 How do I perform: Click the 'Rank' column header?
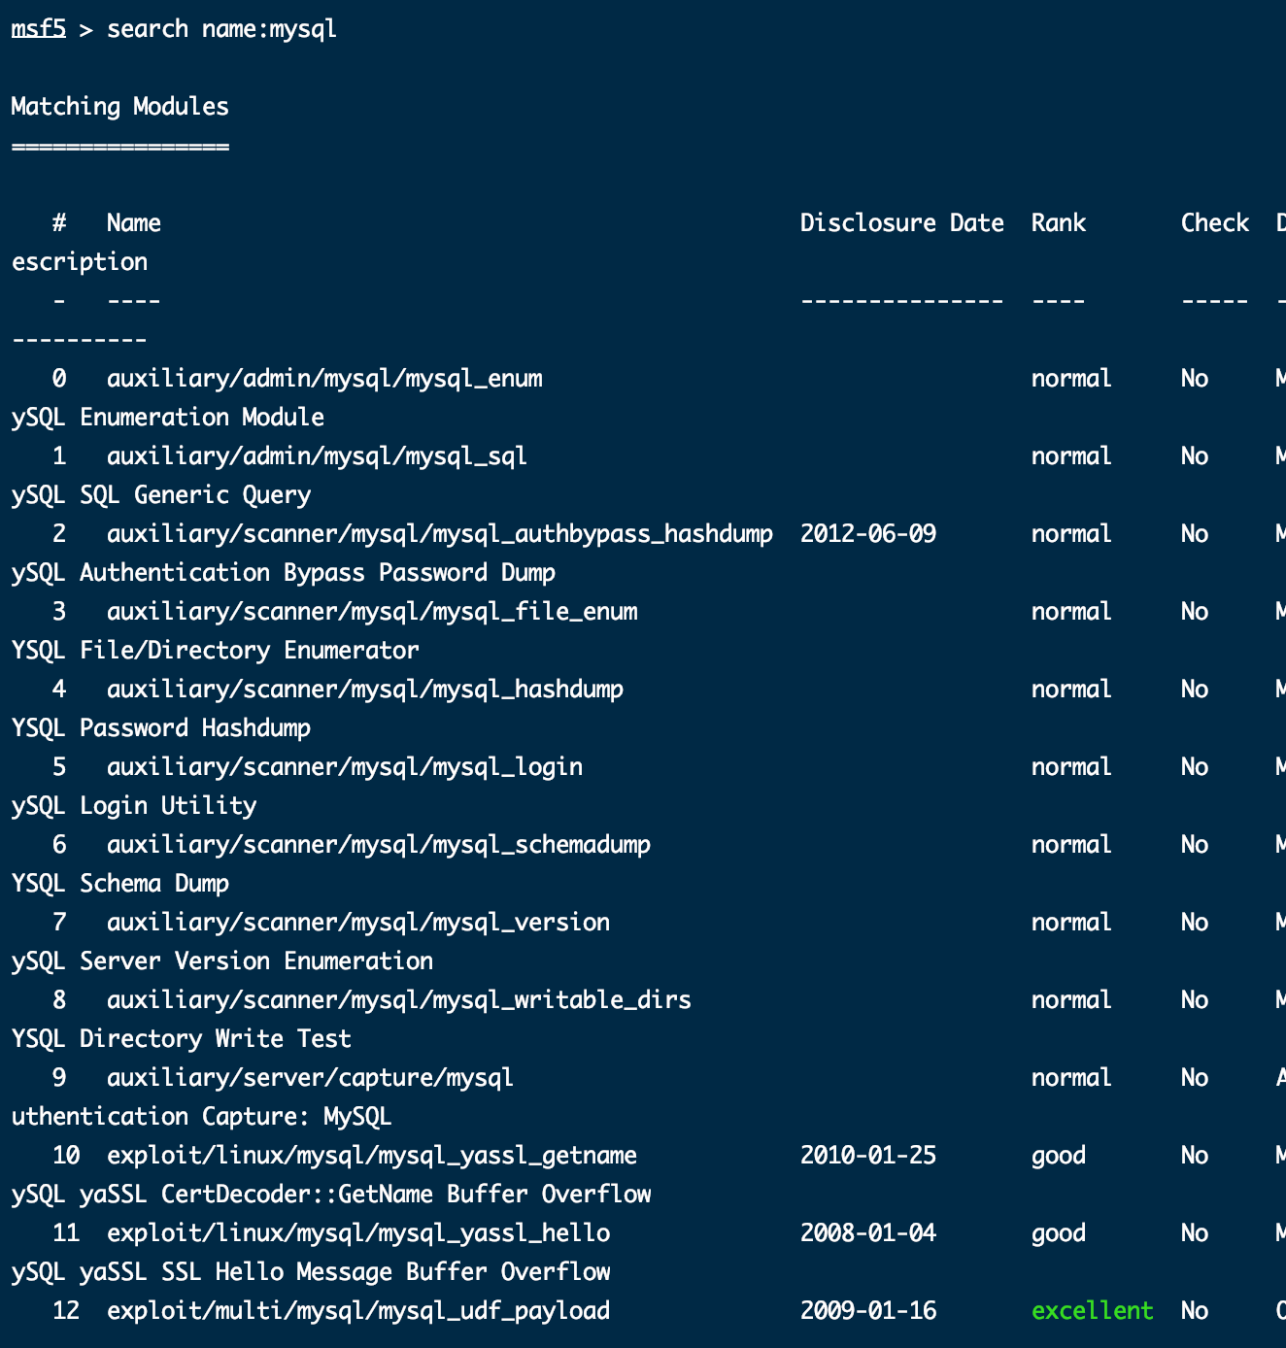[x=1059, y=223]
